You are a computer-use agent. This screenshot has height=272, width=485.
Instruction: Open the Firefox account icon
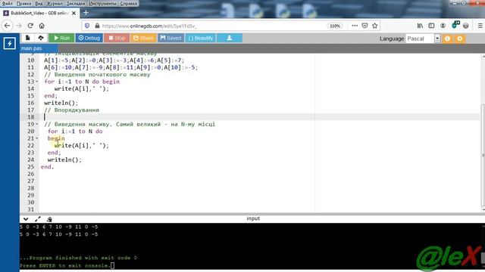[x=443, y=26]
